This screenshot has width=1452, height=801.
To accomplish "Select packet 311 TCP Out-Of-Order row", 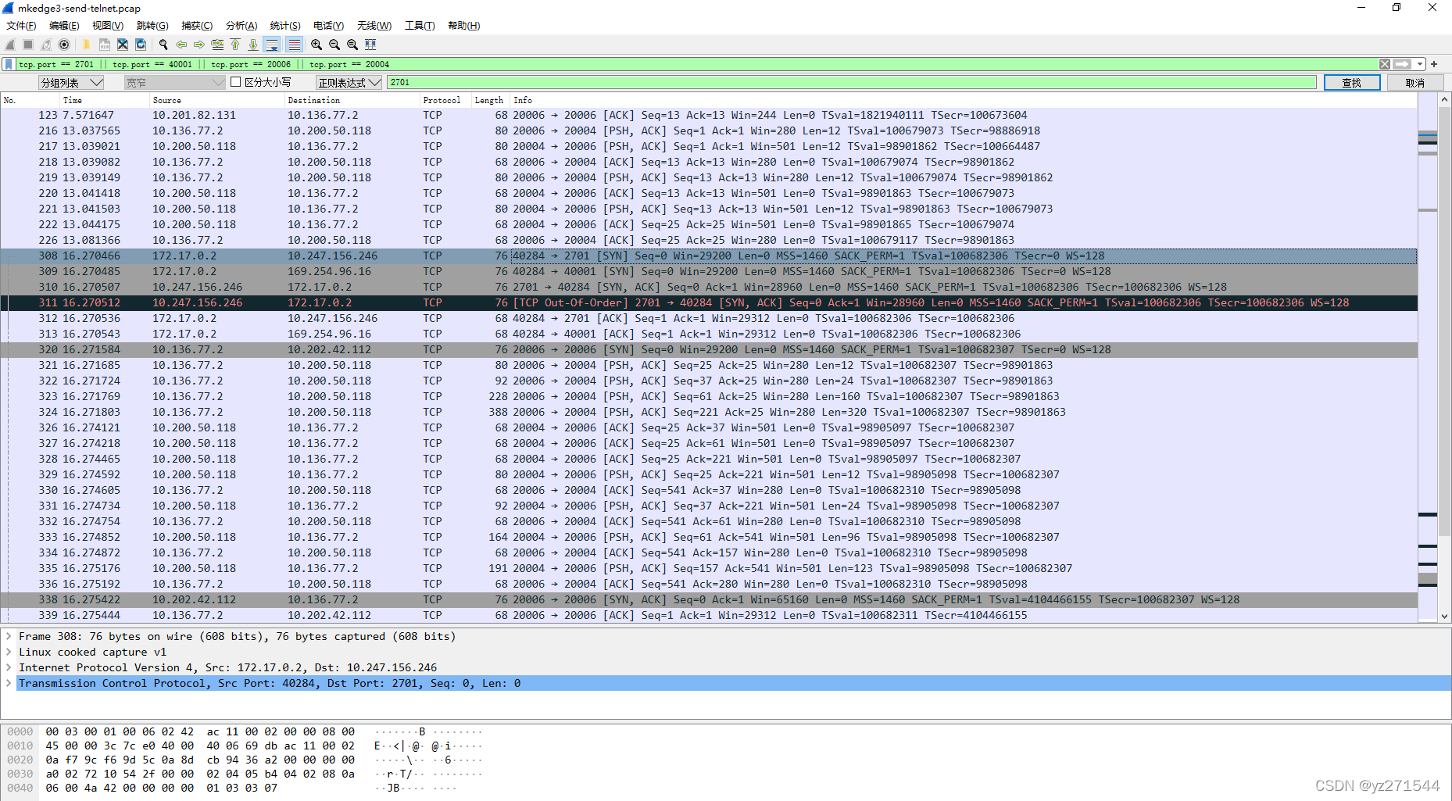I will (x=709, y=302).
